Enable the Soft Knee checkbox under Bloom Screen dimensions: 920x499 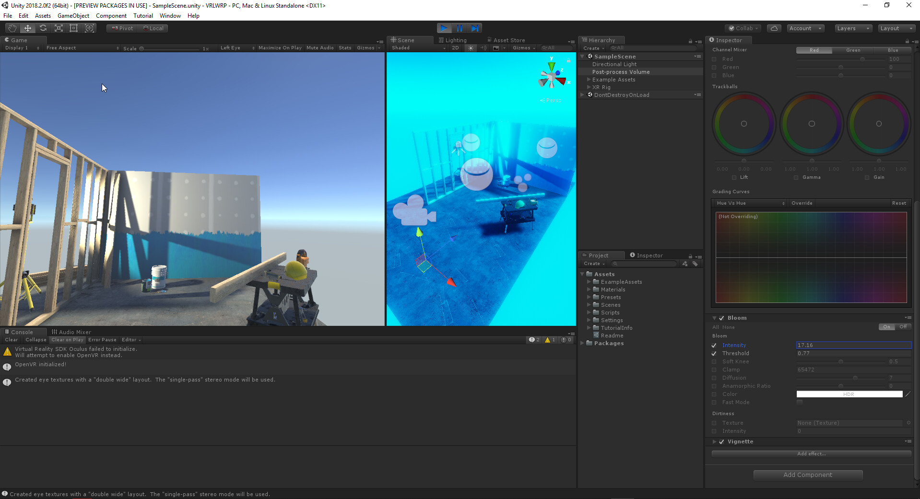click(714, 361)
